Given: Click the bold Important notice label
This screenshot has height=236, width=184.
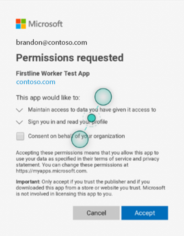Looking at the screenshot, I should (x=28, y=182).
